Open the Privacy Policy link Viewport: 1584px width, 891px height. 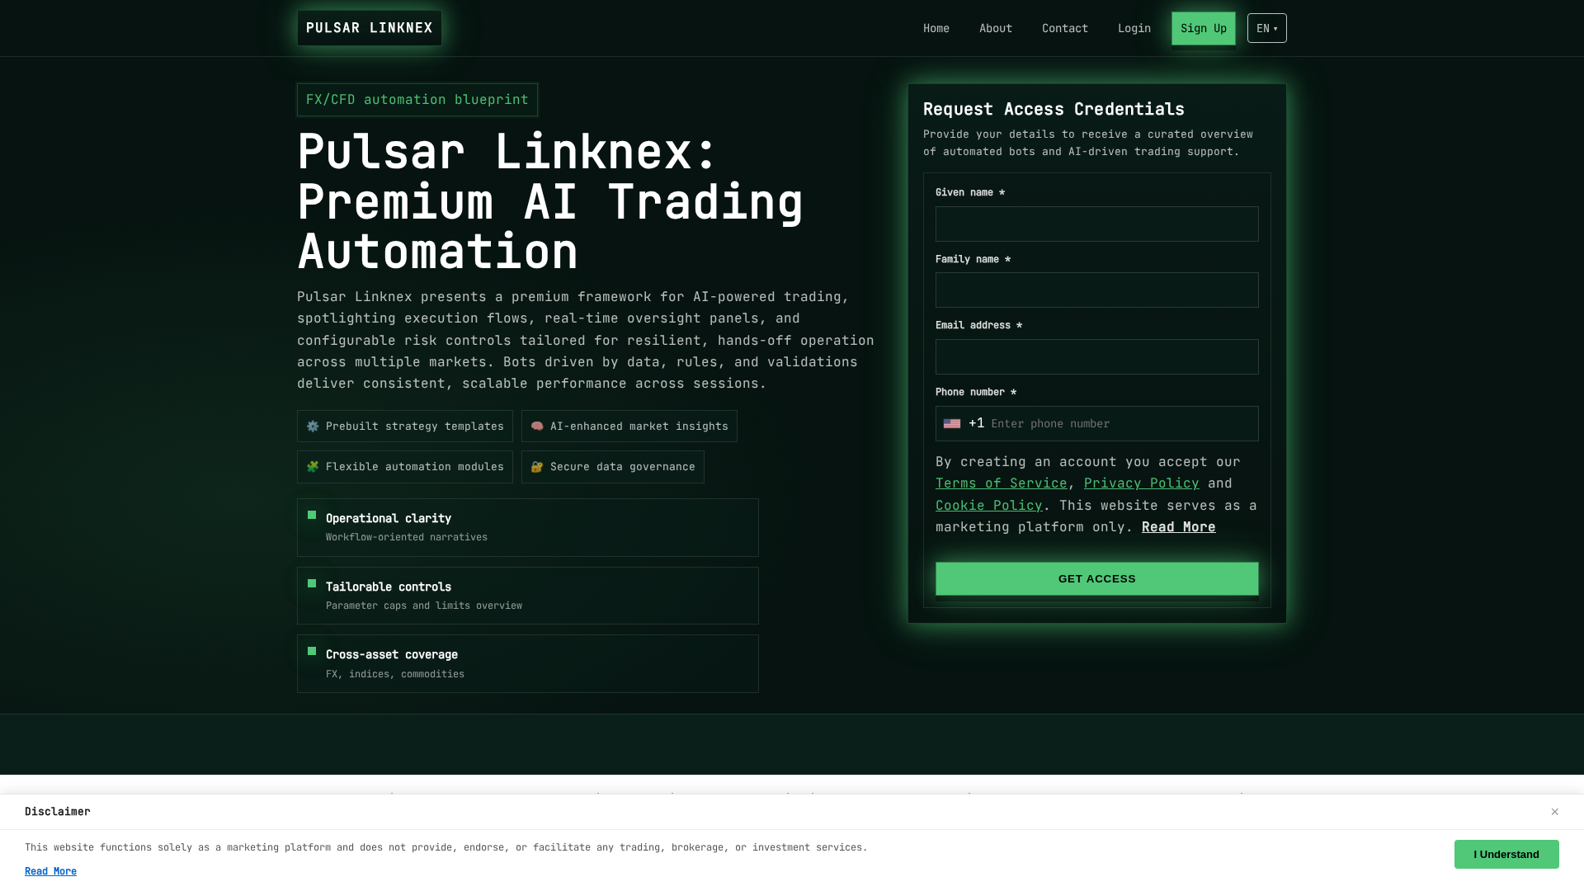pyautogui.click(x=1141, y=483)
